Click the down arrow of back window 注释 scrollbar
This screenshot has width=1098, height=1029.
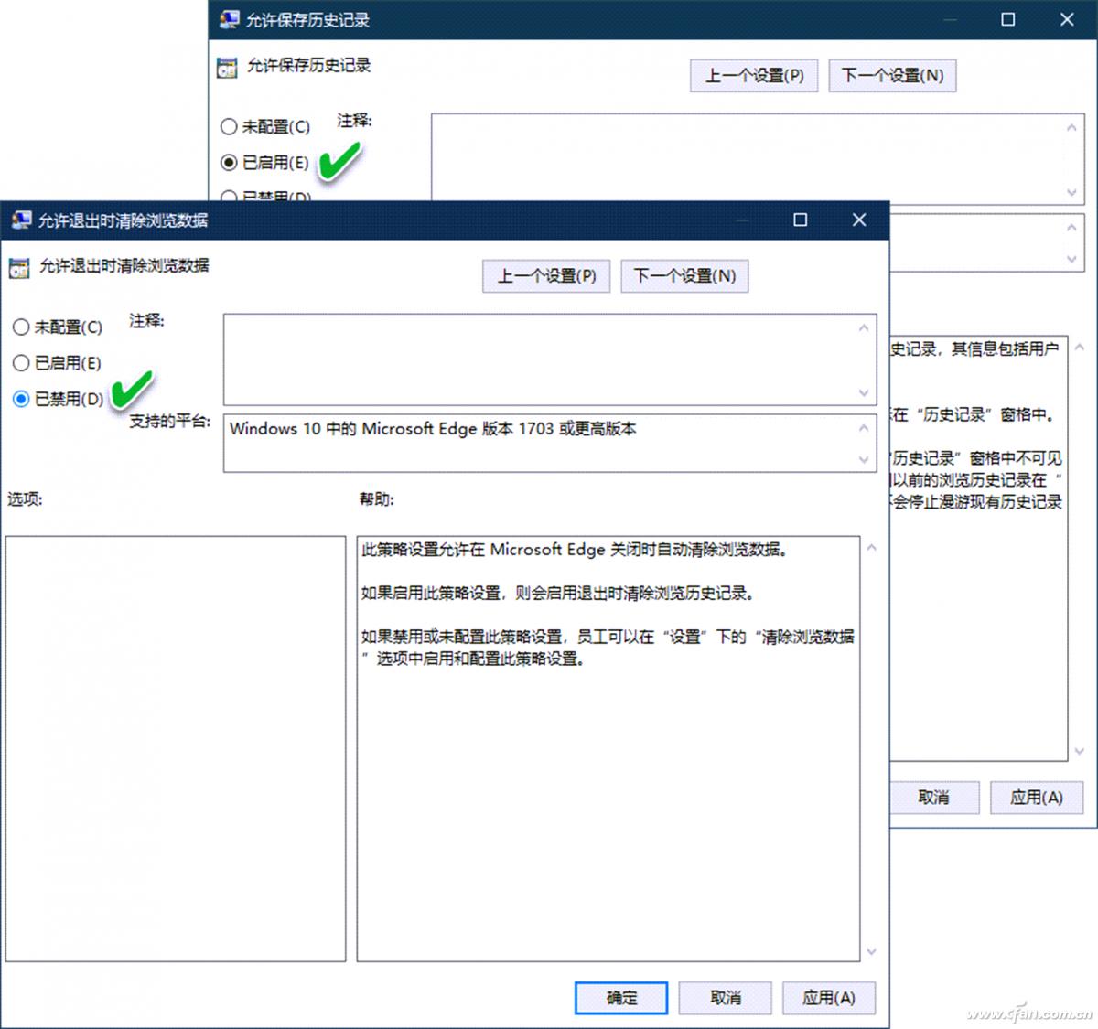(x=1072, y=193)
